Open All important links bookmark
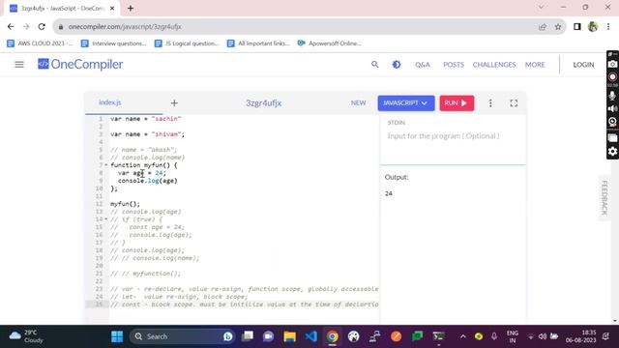619x348 pixels. coord(258,43)
